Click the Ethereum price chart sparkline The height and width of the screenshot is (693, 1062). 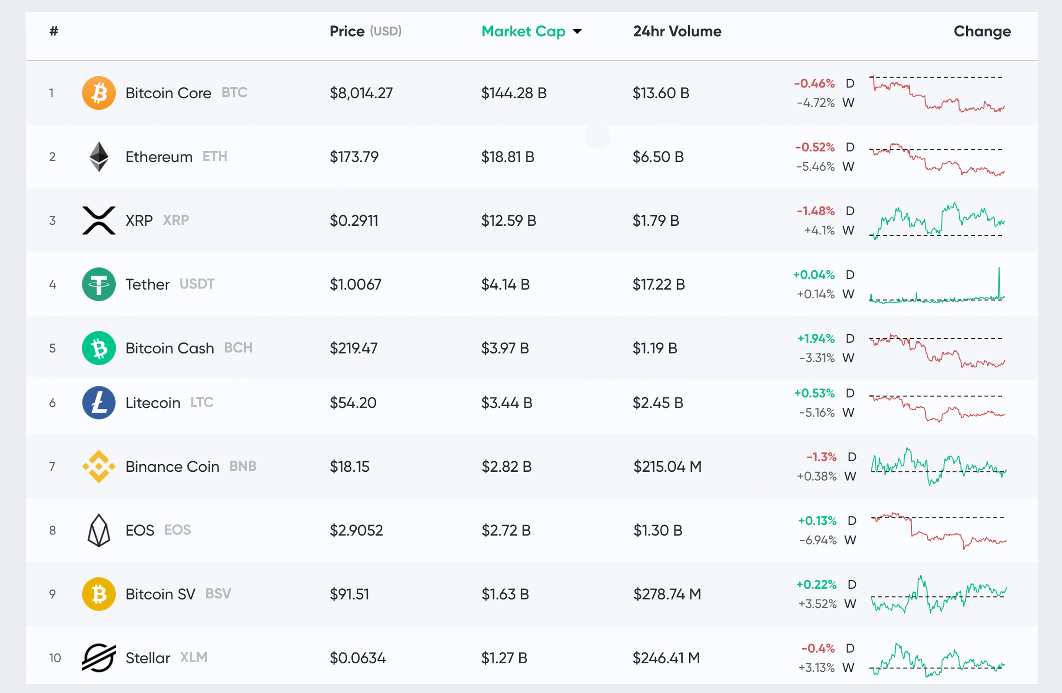tap(937, 159)
